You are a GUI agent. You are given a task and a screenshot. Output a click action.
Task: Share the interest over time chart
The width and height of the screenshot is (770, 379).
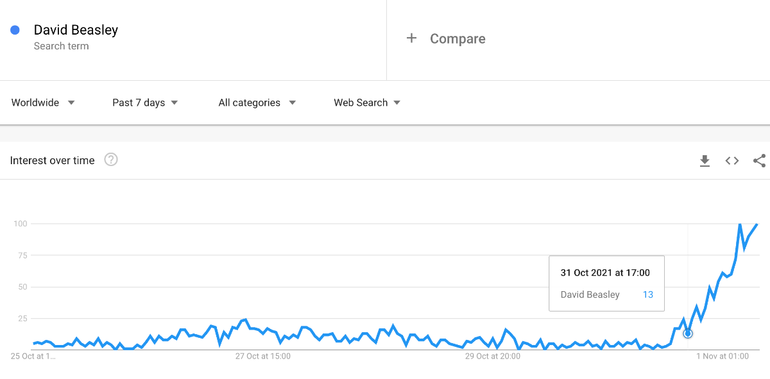pos(759,161)
